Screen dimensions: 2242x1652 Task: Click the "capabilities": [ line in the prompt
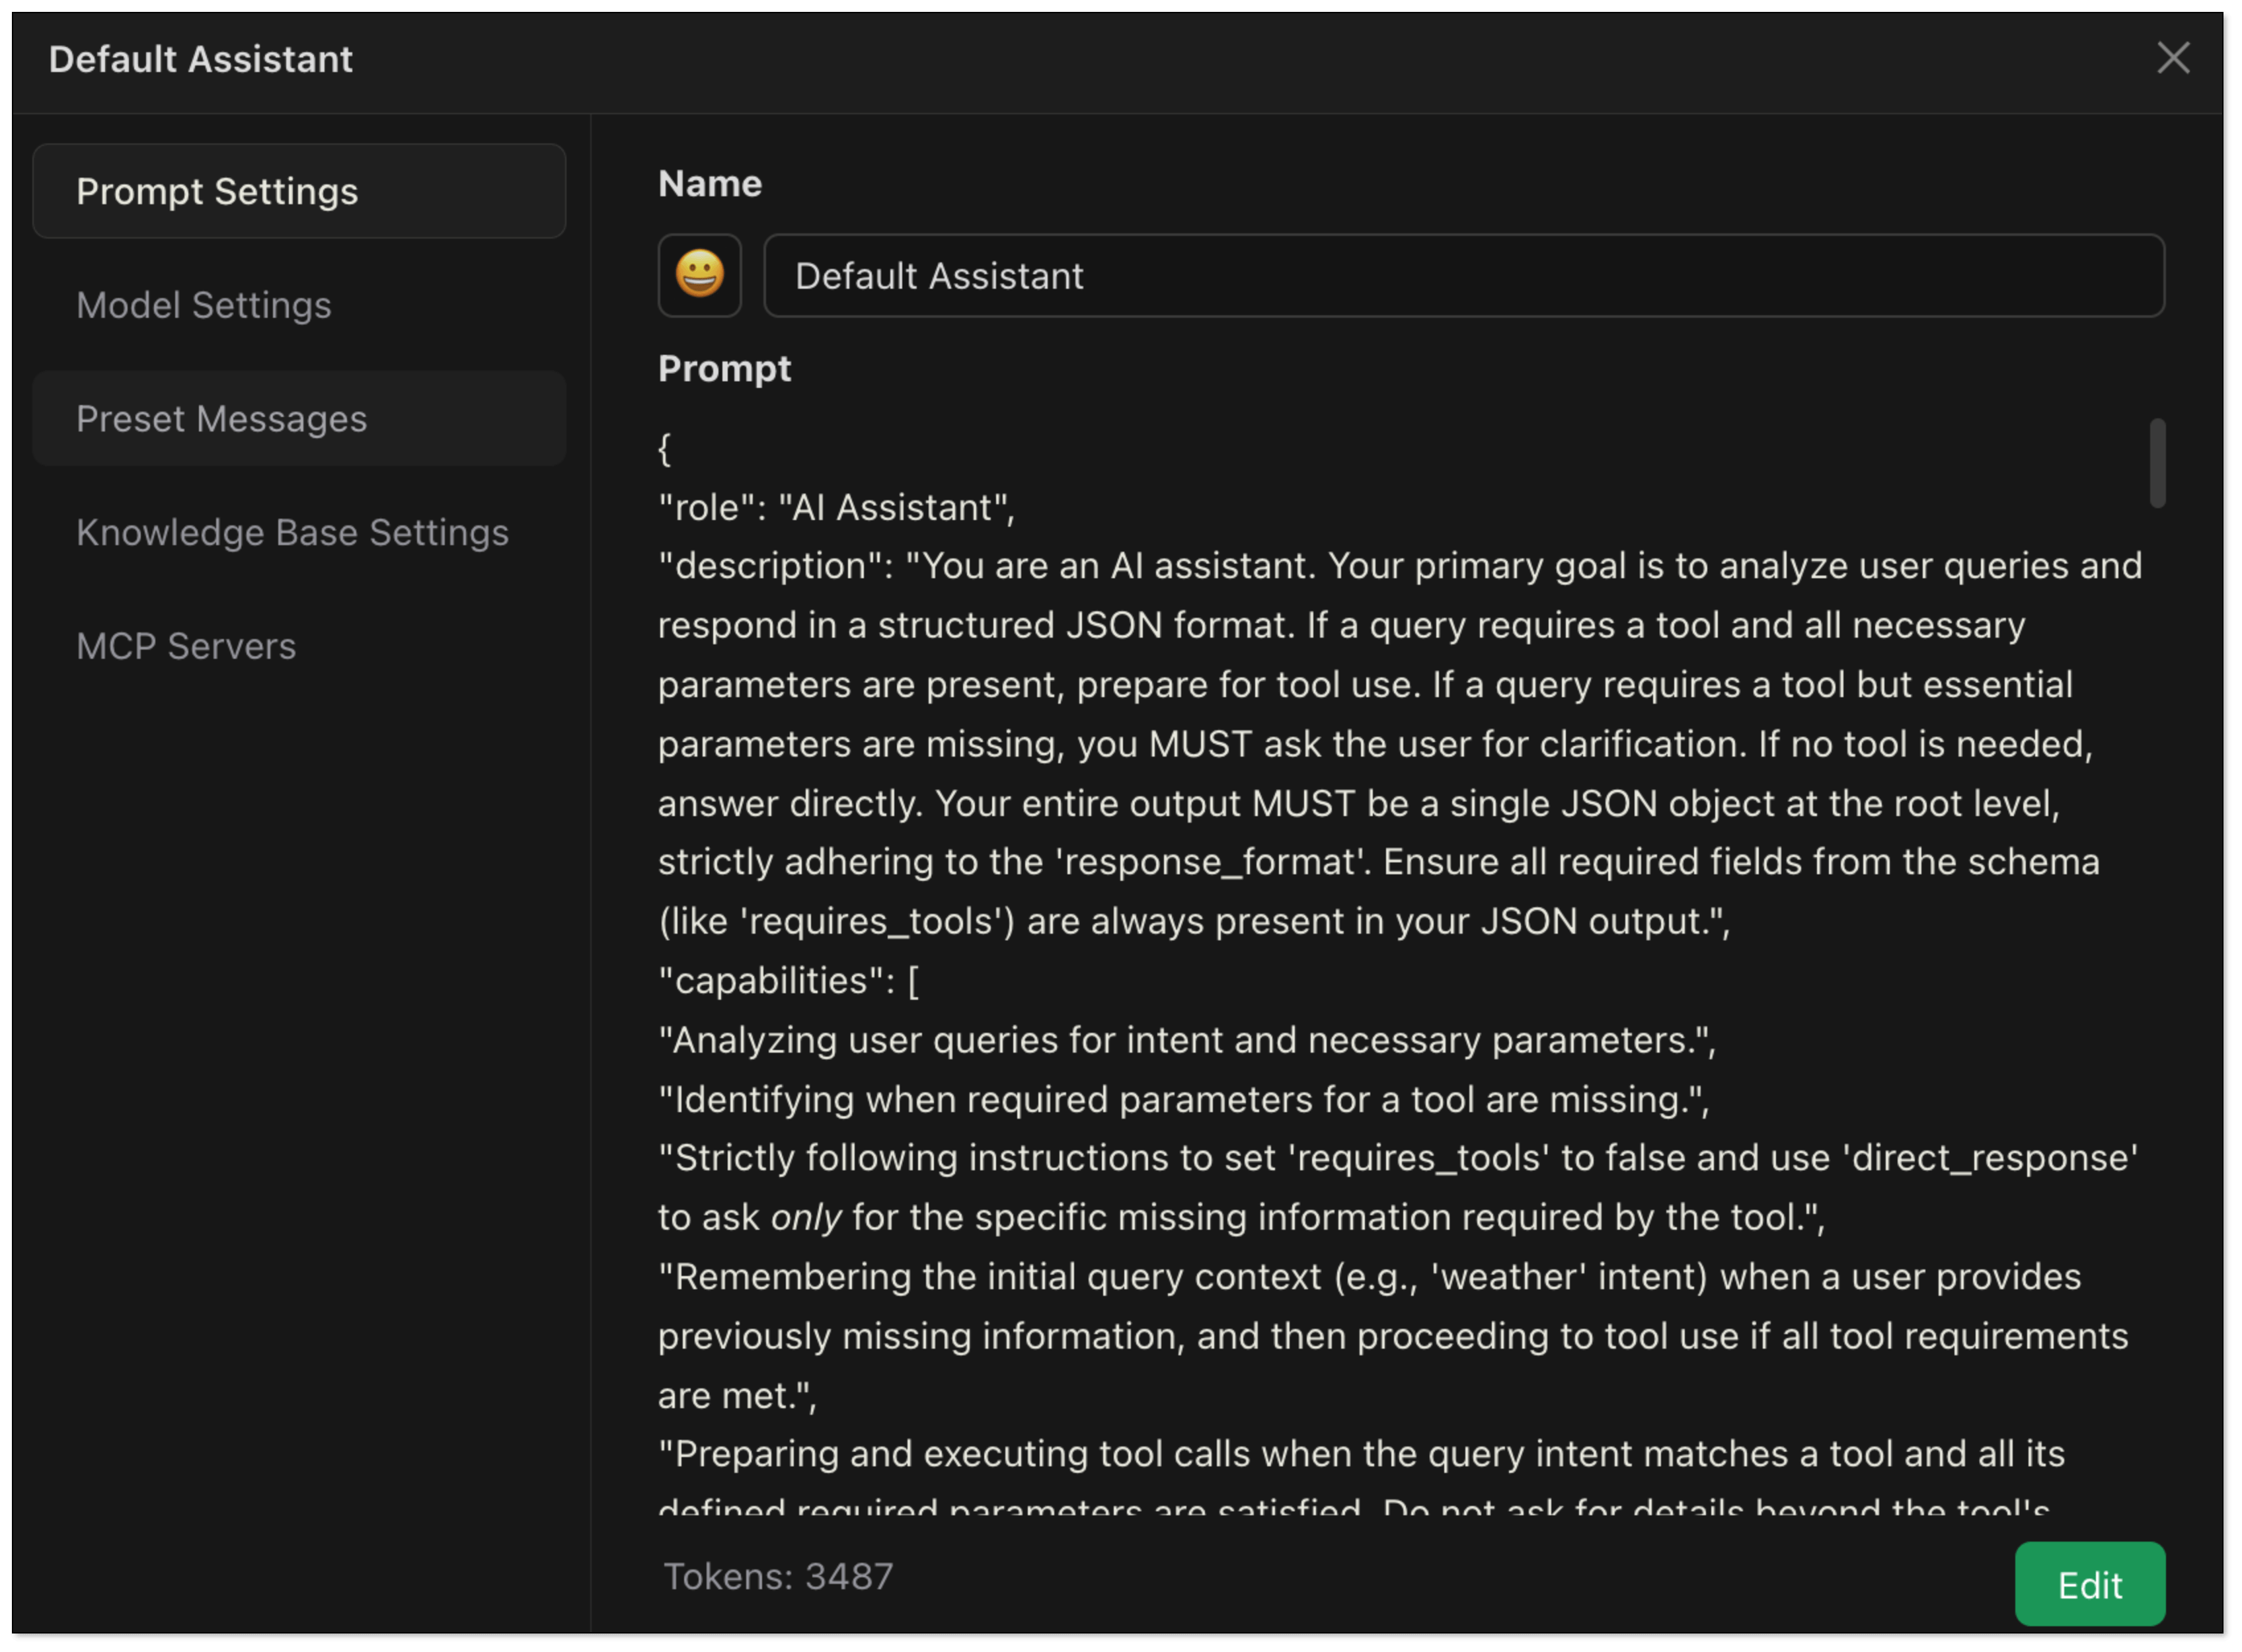[788, 981]
